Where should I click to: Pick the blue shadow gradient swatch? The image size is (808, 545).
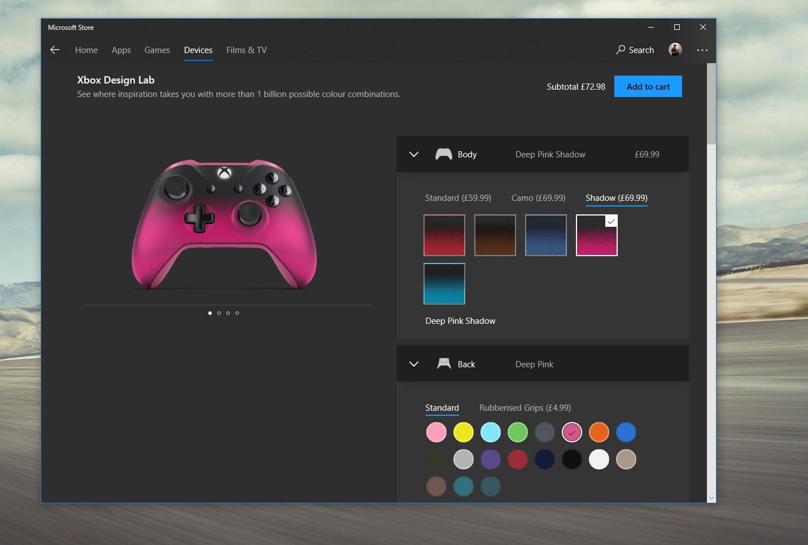(545, 235)
